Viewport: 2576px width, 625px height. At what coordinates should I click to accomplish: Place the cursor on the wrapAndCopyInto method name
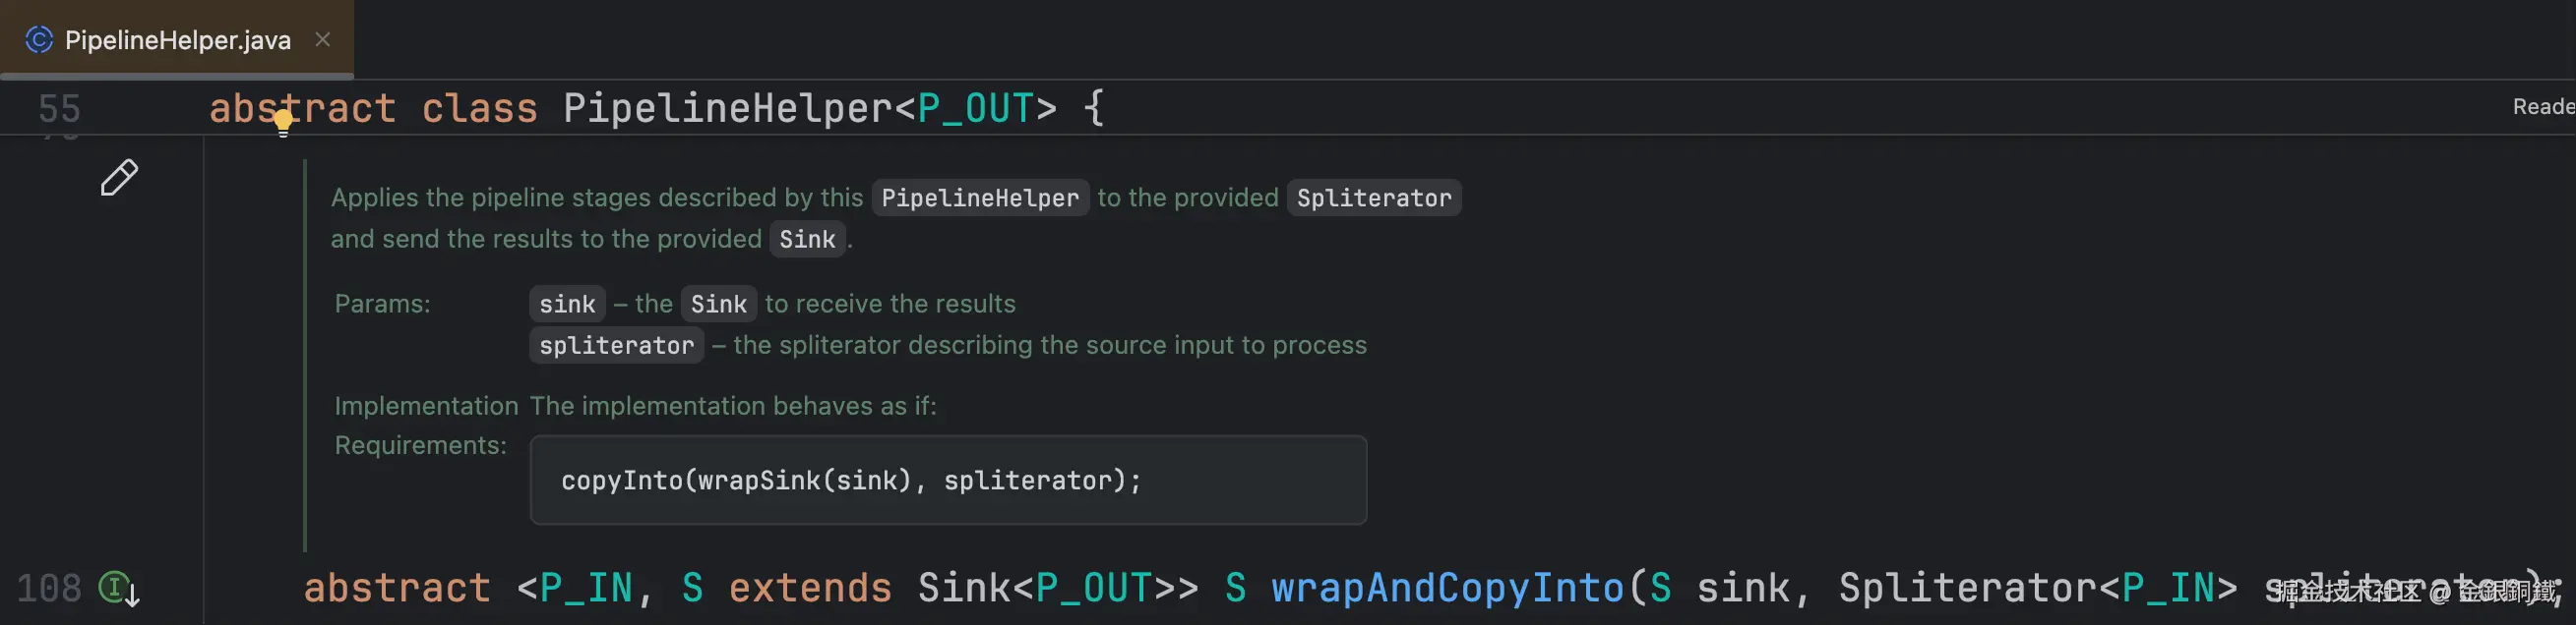(1447, 588)
